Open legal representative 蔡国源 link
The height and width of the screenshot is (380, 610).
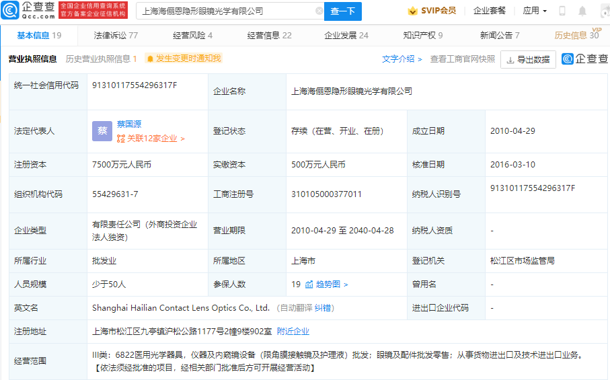tap(129, 124)
